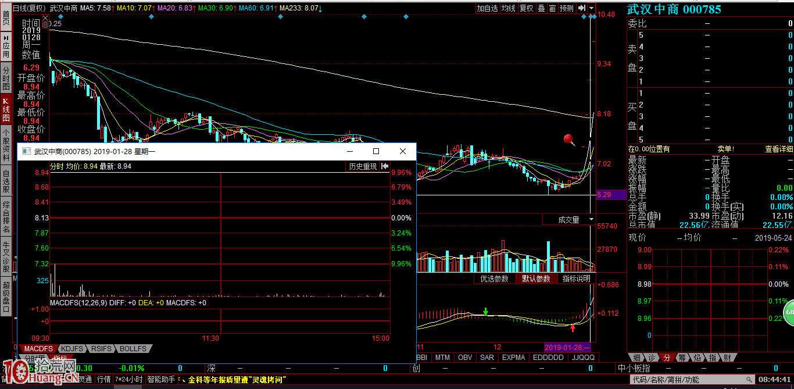
Task: Maximize the intraday popup window
Action: point(376,151)
